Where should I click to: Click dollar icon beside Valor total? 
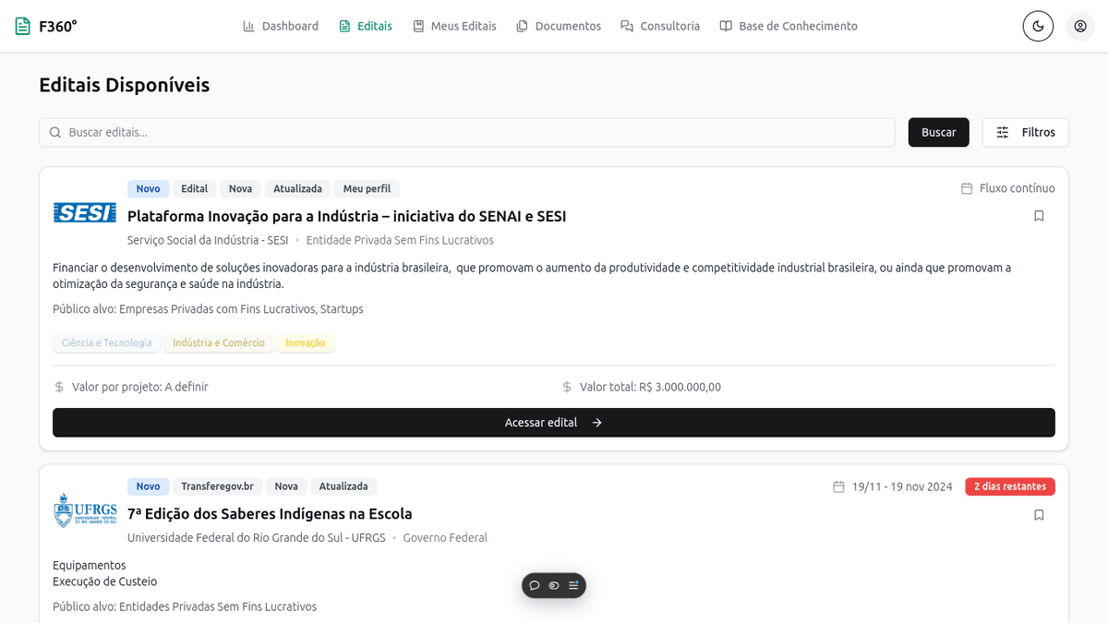point(566,387)
